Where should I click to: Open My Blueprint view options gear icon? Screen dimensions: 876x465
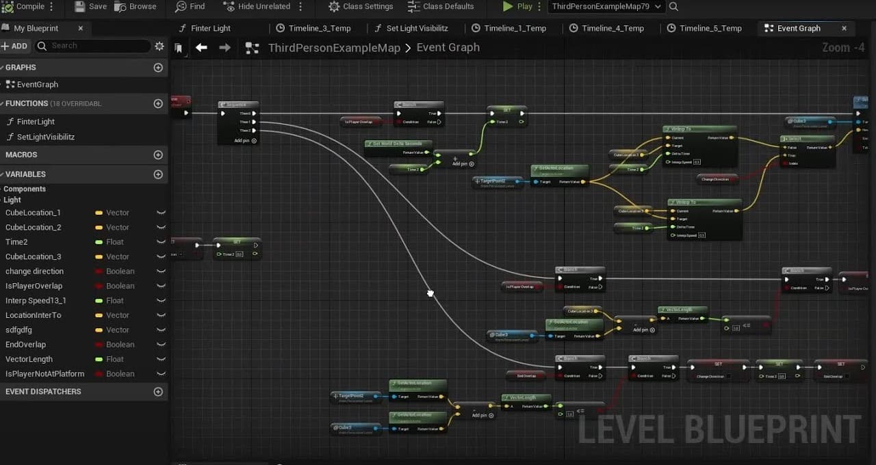pos(159,46)
